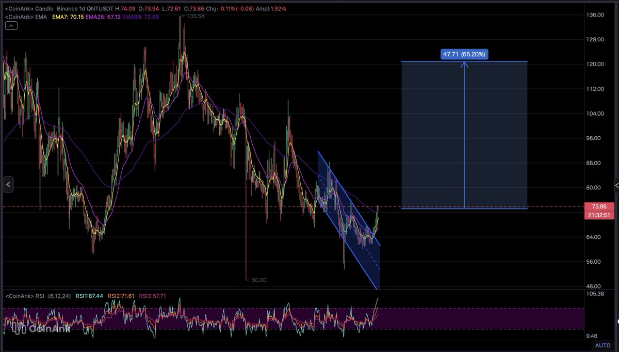Collapse the legend via the chevron button

[11, 25]
